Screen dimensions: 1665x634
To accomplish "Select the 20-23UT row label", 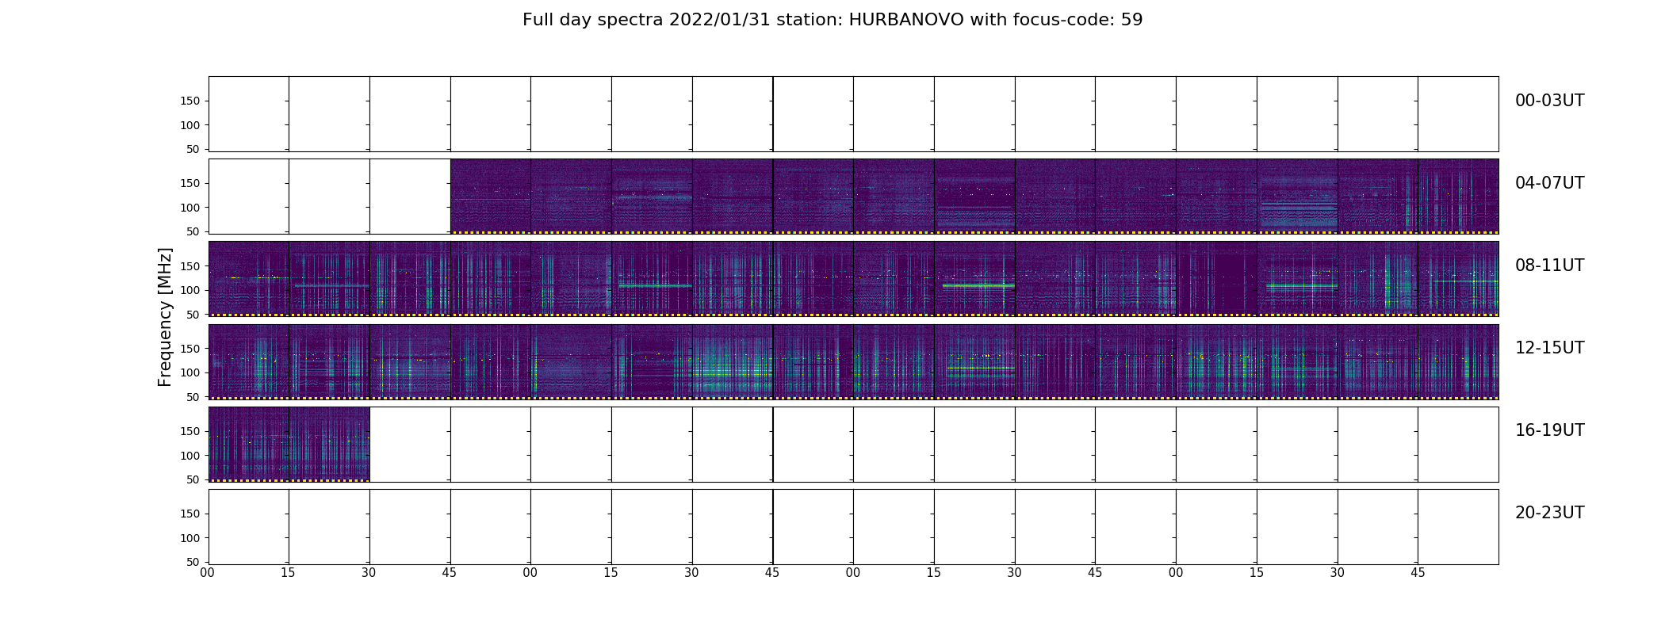I will click(1549, 513).
